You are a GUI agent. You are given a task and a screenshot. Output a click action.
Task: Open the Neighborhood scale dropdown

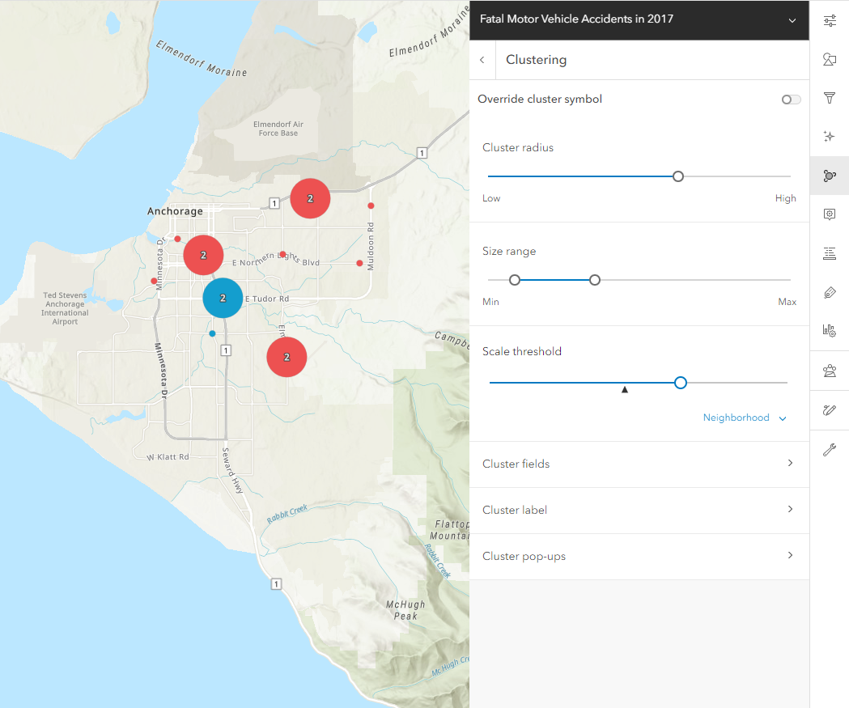744,418
